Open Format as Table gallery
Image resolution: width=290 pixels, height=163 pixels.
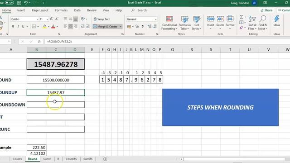[x=184, y=23]
